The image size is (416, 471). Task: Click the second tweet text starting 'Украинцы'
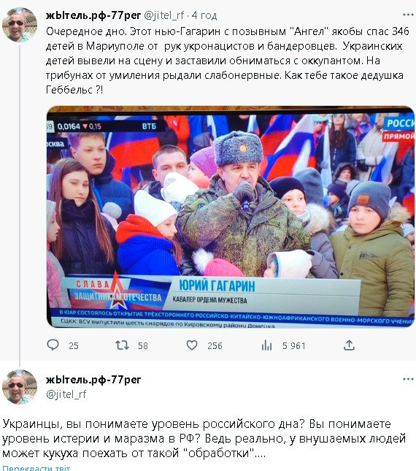click(204, 438)
